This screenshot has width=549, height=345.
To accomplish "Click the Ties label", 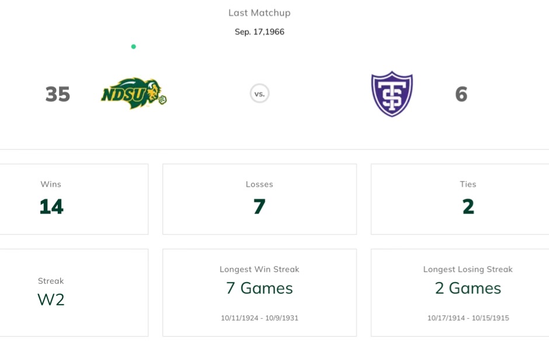I will point(468,184).
